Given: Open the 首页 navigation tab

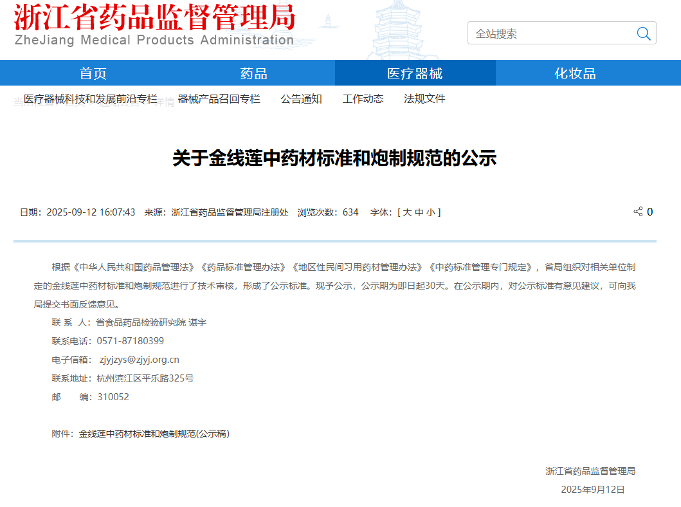Looking at the screenshot, I should click(93, 73).
